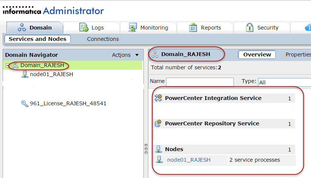
Task: Click domain icon in the right panel header
Action: click(x=155, y=55)
